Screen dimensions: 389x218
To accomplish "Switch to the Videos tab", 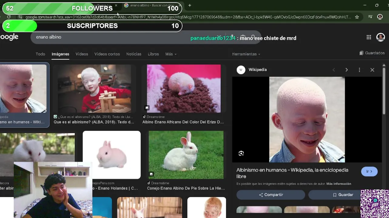I will [x=82, y=54].
